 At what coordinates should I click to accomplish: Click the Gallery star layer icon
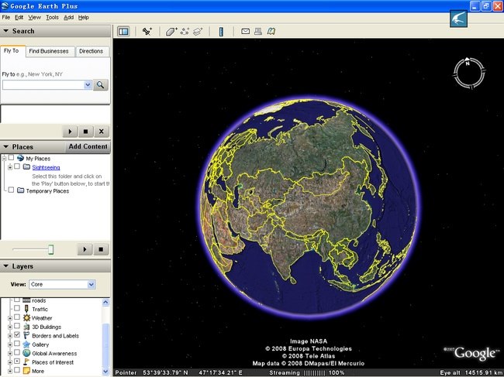[26, 344]
